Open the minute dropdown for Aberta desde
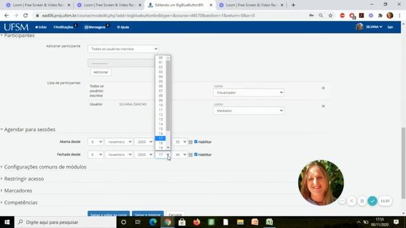This screenshot has width=406, height=228. [180, 142]
